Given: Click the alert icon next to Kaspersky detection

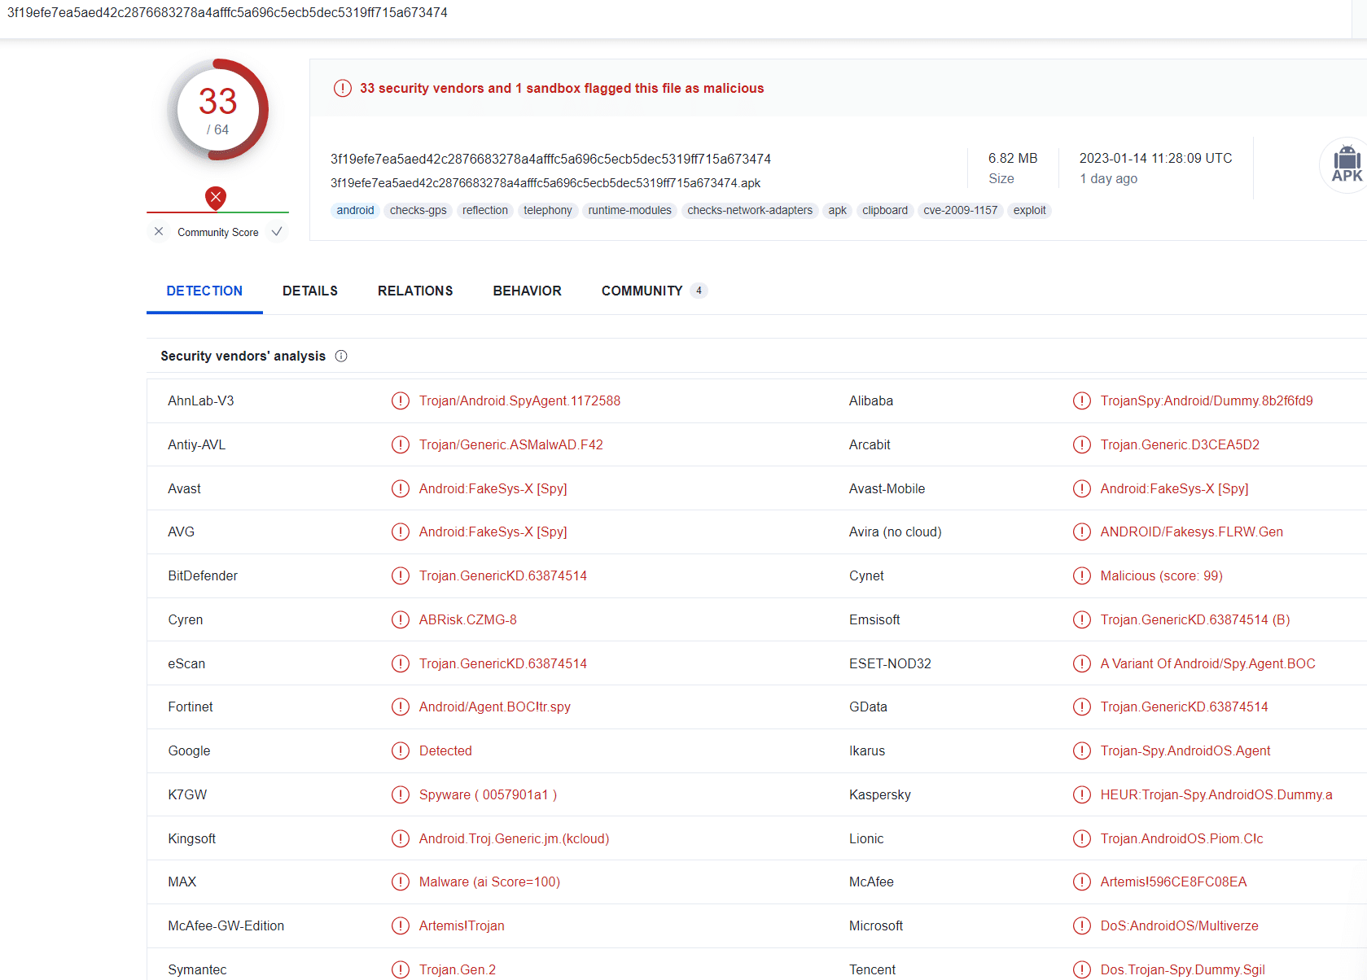Looking at the screenshot, I should coord(1081,794).
